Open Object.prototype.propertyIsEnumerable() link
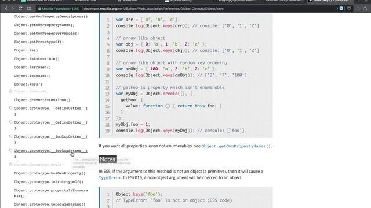 [x=50, y=193]
